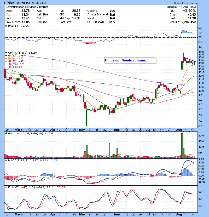Click the Last price 14.28 in header

[x=192, y=18]
